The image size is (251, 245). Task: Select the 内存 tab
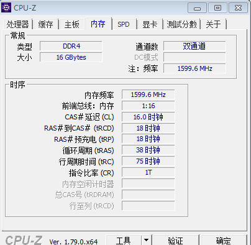click(x=98, y=24)
